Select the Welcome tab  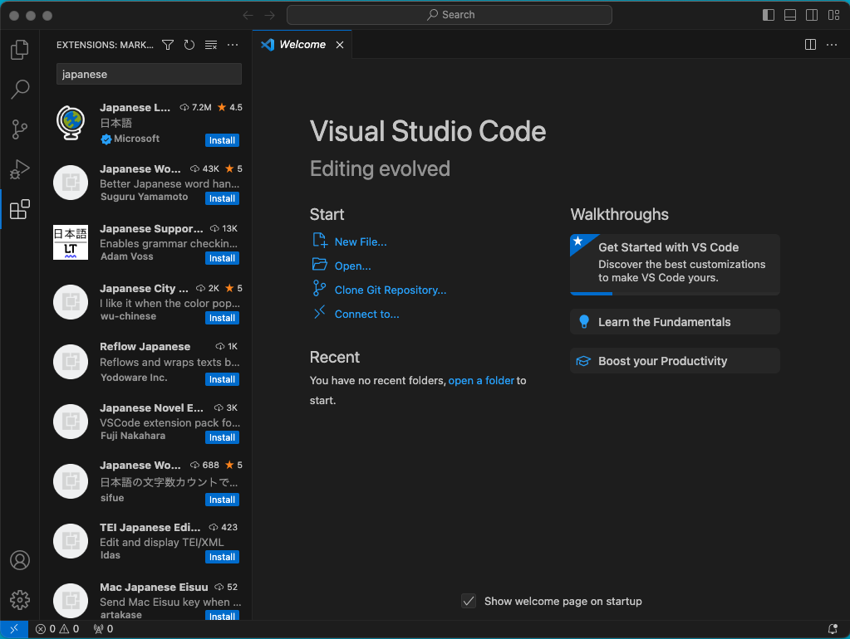click(302, 45)
